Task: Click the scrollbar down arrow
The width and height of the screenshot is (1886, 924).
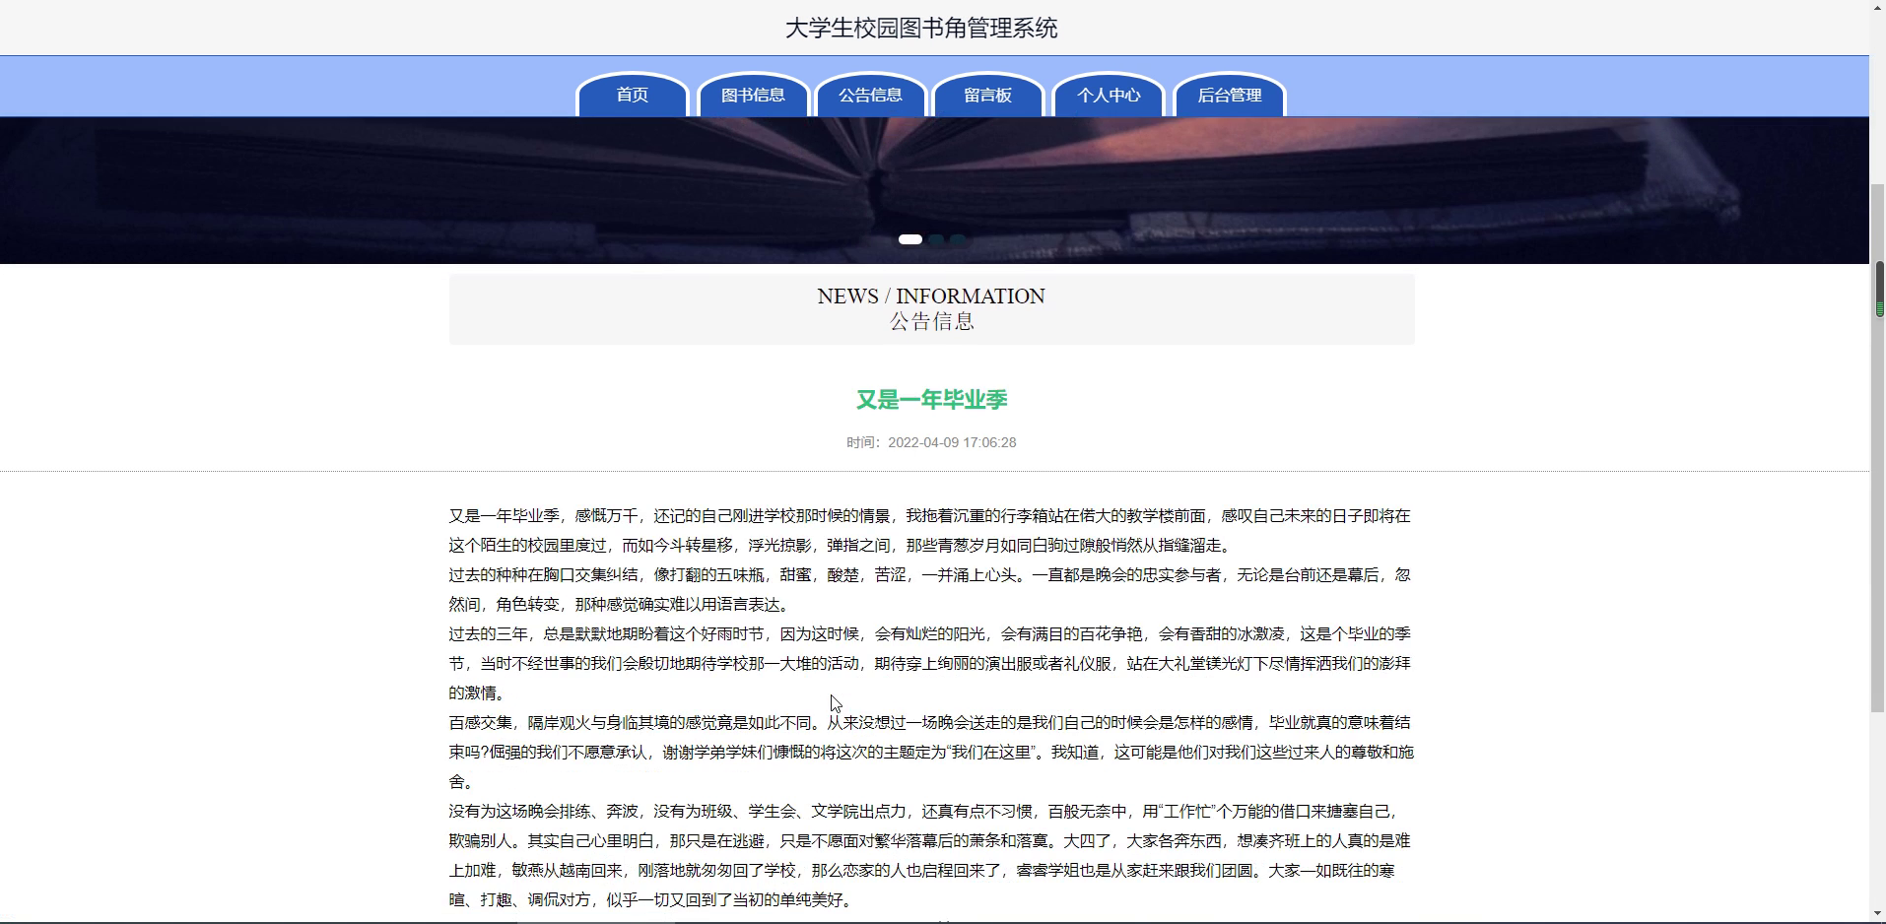Action: [1878, 915]
